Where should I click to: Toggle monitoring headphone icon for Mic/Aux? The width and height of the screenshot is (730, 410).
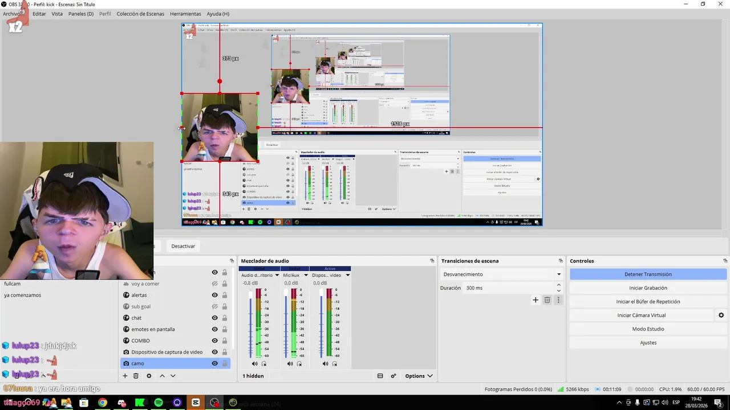pos(299,364)
